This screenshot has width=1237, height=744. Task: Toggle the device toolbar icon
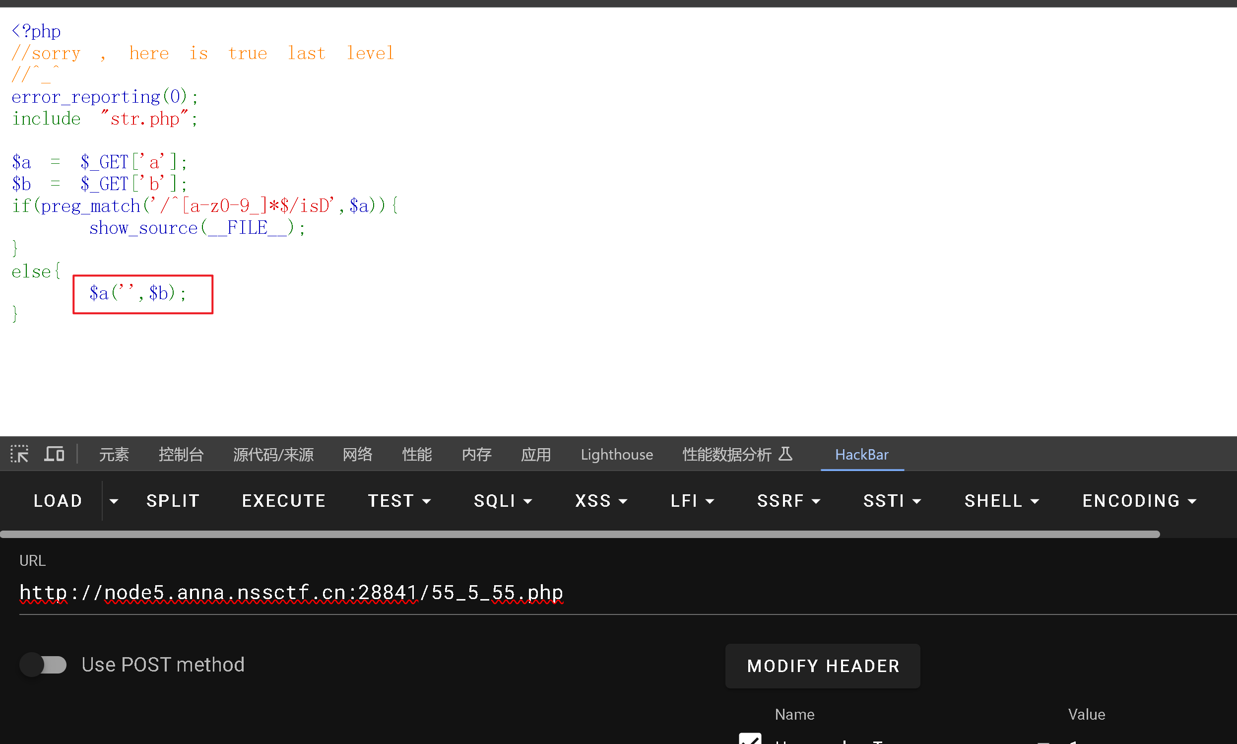(54, 454)
